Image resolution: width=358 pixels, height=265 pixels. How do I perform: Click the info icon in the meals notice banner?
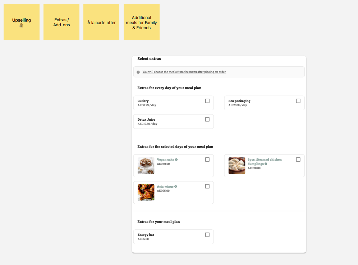point(138,72)
